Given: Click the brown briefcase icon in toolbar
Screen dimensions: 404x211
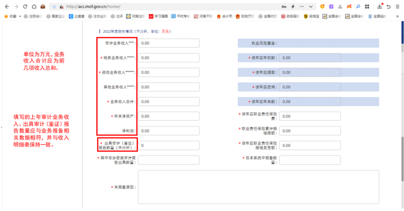Looking at the screenshot, I should (43, 6).
